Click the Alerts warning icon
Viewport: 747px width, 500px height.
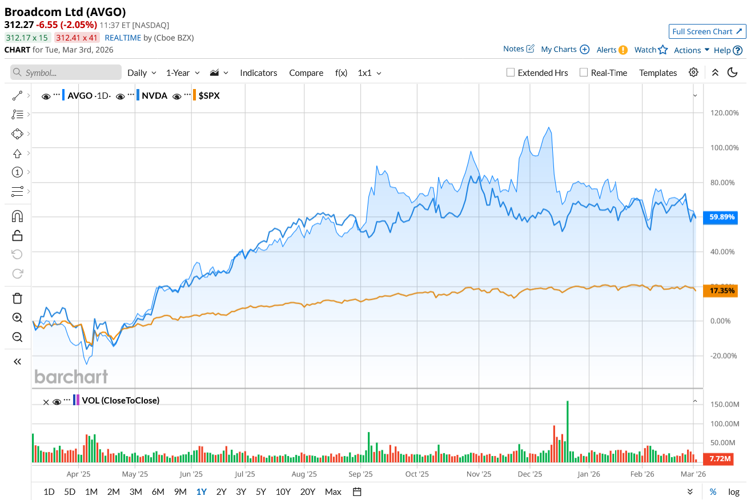[x=623, y=50]
